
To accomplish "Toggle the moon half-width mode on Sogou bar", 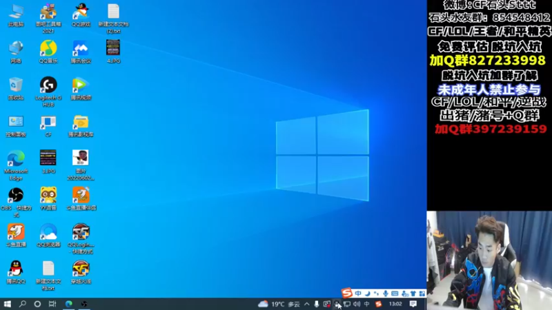I will [368, 293].
